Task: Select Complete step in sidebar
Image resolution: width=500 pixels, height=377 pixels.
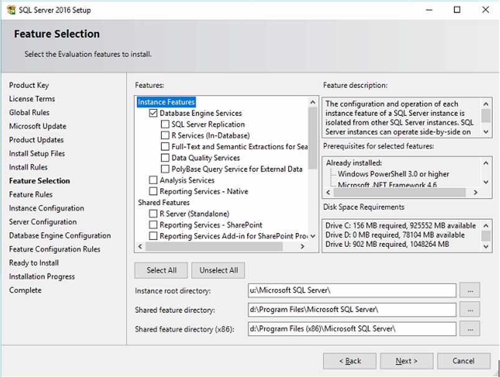Action: click(x=26, y=290)
